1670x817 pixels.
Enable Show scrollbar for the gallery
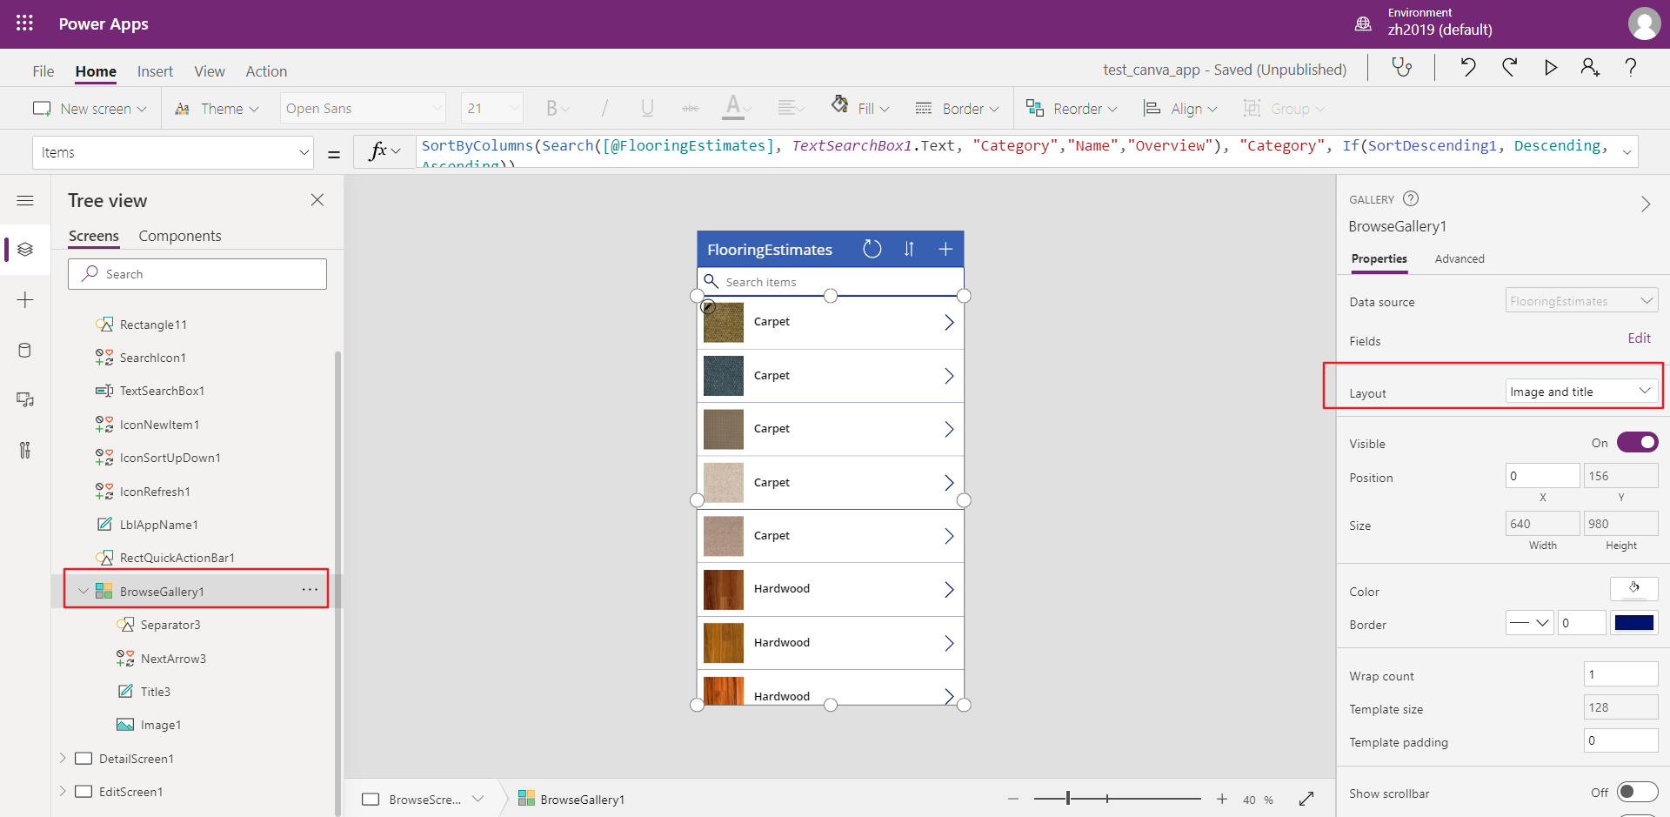pos(1637,792)
